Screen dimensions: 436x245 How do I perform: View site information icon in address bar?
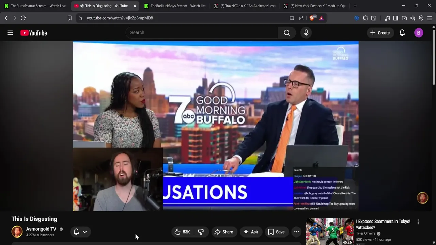80,18
